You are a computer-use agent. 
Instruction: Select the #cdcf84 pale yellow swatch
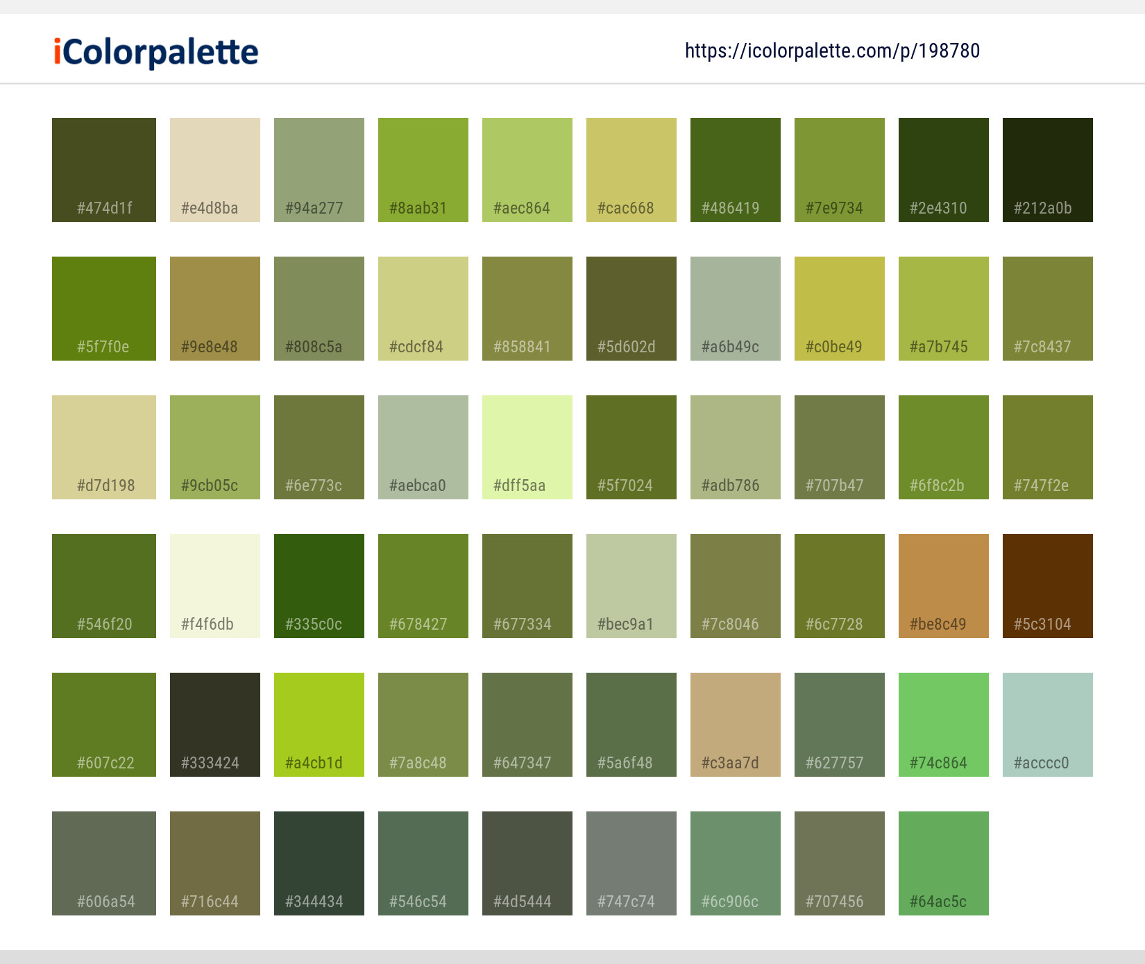423,309
